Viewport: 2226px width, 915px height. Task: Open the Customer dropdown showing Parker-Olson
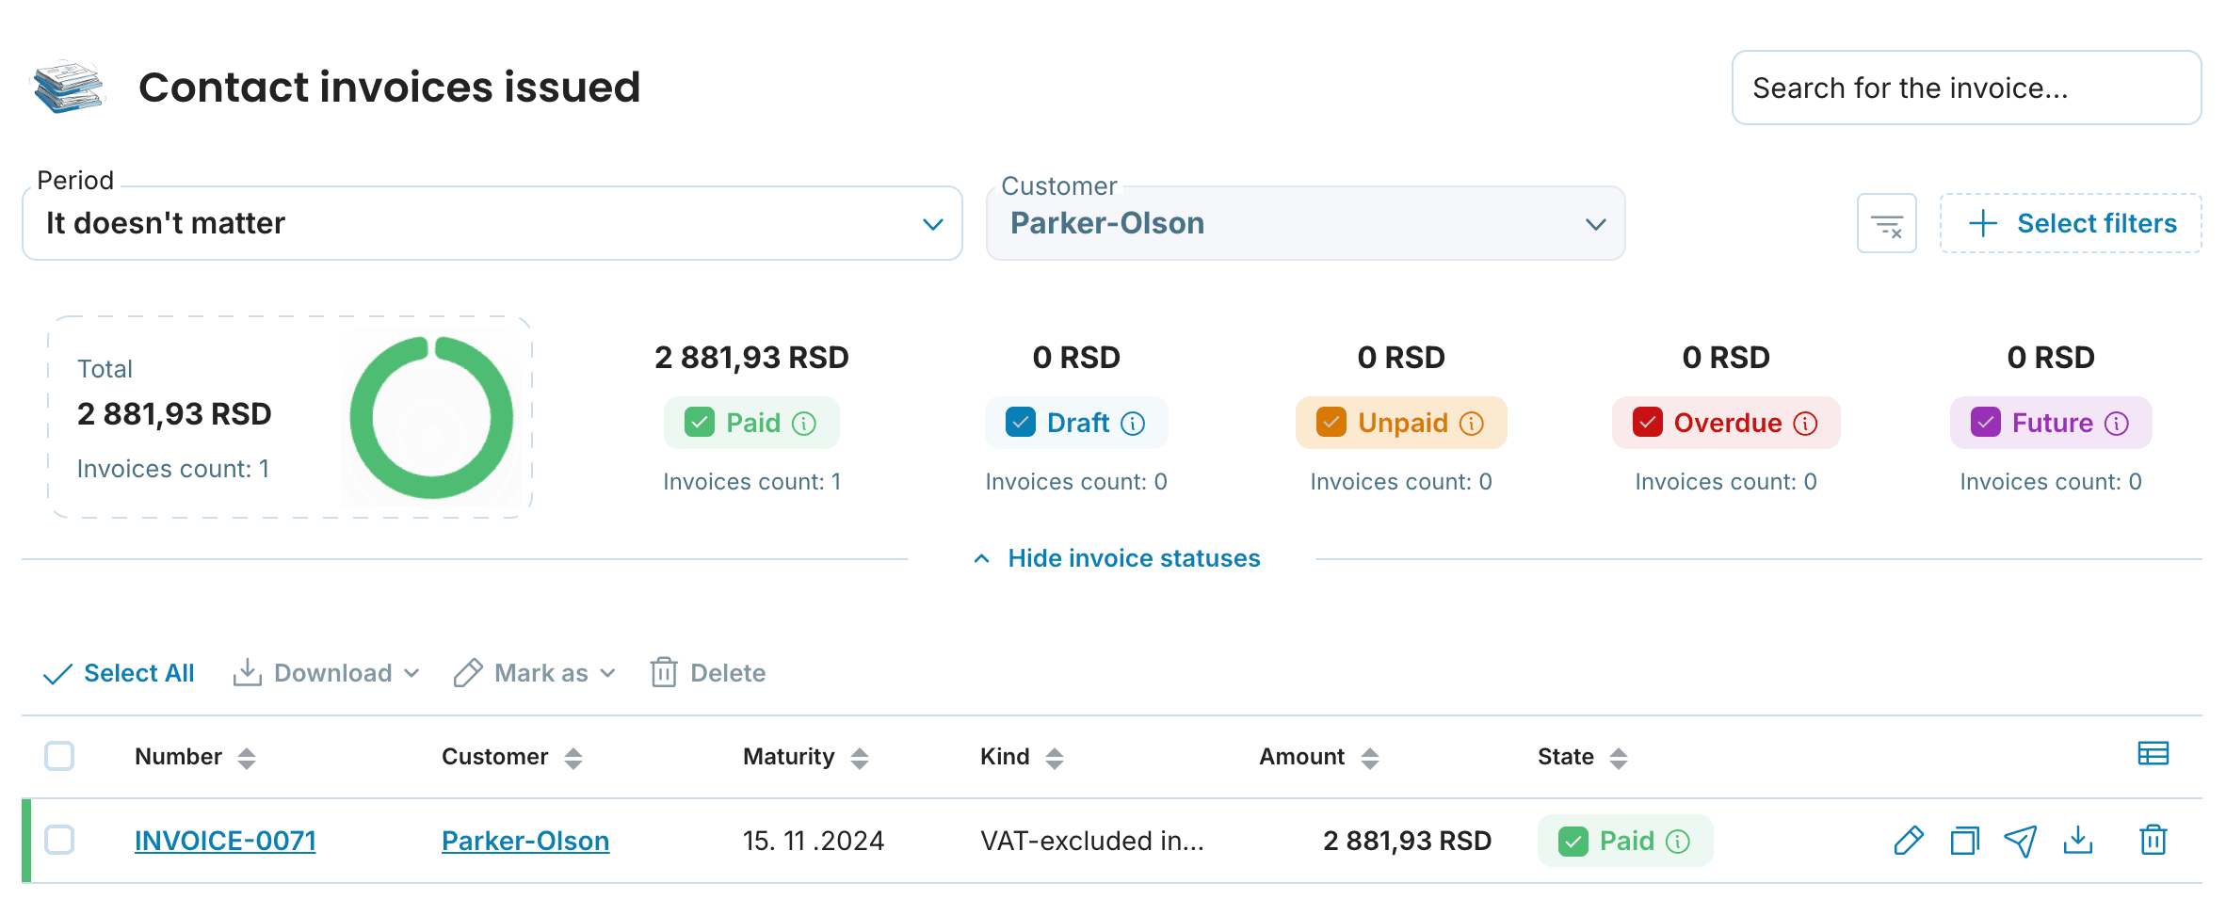click(1304, 224)
